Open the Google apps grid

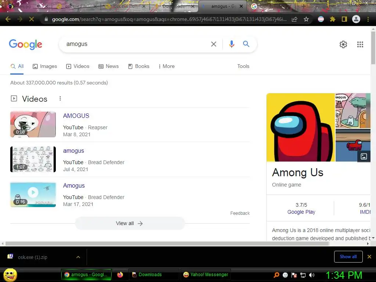click(x=360, y=44)
